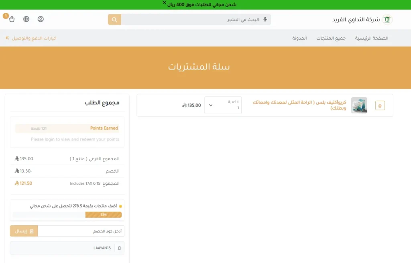Go to الصفحة الرئيسية menu item
The image size is (411, 263).
pos(372,38)
